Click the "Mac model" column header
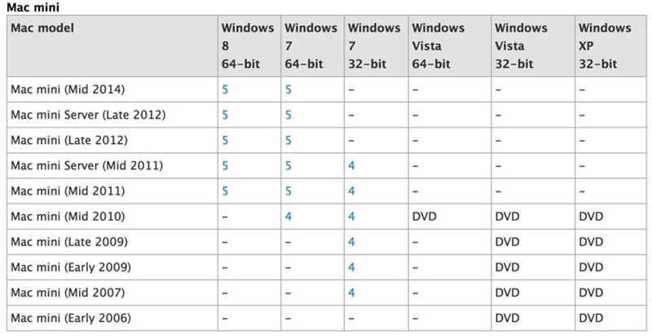The width and height of the screenshot is (652, 336). [42, 28]
